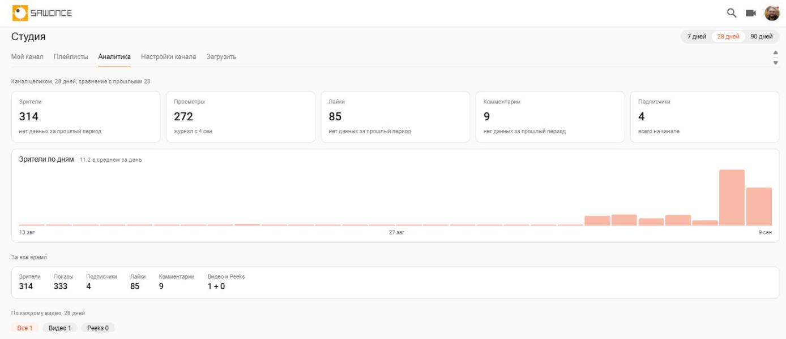Switch to the Загрузить tab

[x=221, y=56]
